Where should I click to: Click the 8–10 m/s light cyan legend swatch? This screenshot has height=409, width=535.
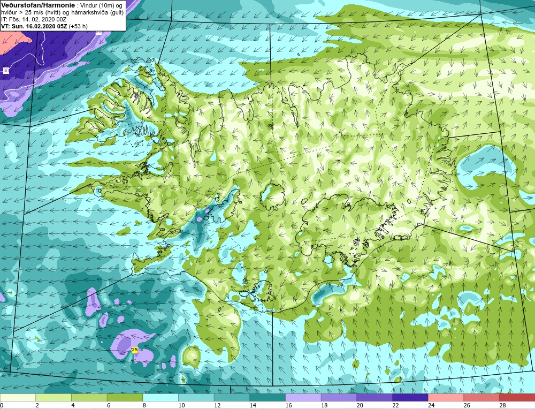pyautogui.click(x=160, y=397)
